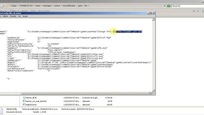Viewport: 204px width, 115px height.
Task: Maximize the Notepad window
Action: [x=151, y=13]
